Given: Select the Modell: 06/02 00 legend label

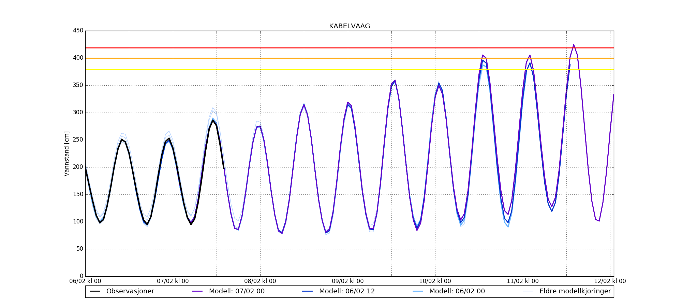Looking at the screenshot, I should [457, 291].
